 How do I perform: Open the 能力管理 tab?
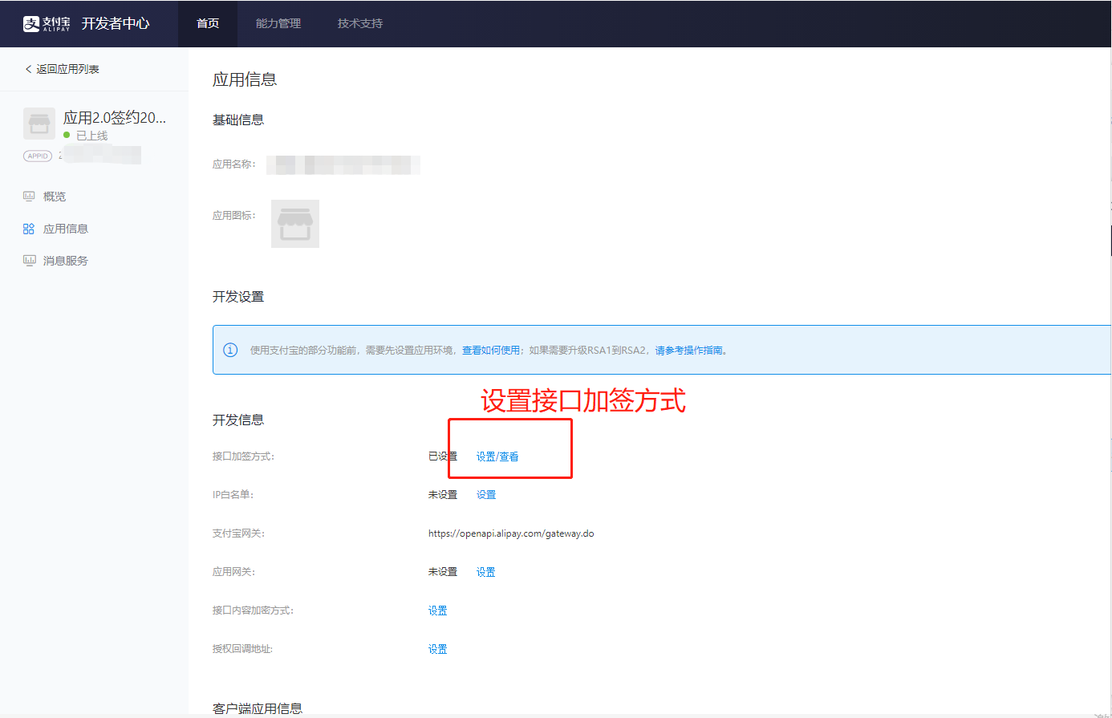click(278, 24)
